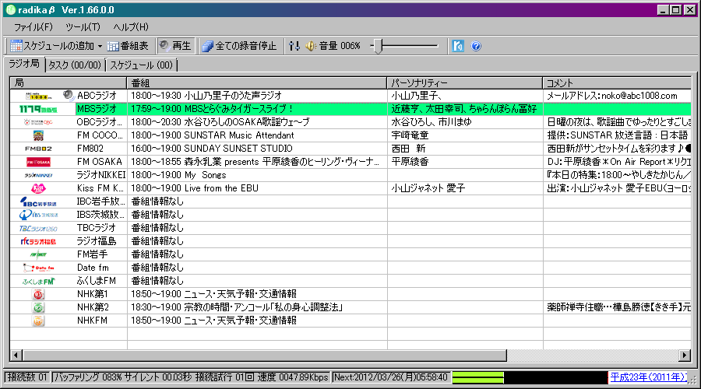The width and height of the screenshot is (701, 389).
Task: Click the horizontal scrollbar thumb
Action: click(265, 356)
